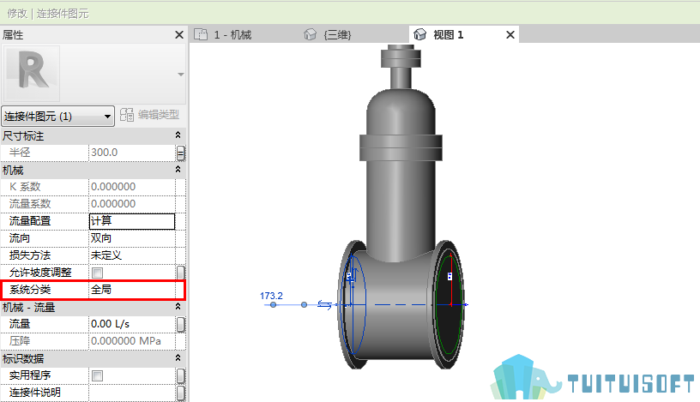Switch to the 1 - 机械 view tab

[x=232, y=35]
